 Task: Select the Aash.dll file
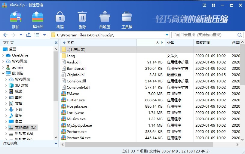point(150,62)
